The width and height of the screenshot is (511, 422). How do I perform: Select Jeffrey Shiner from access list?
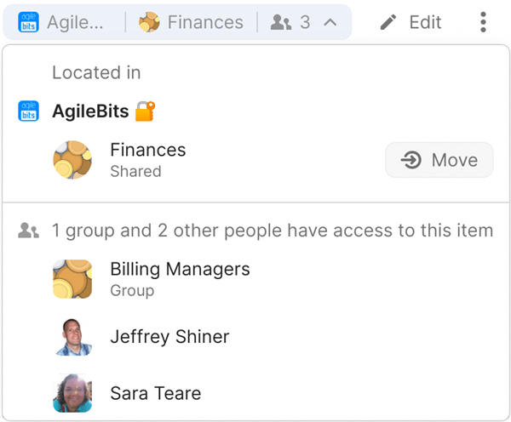tap(169, 337)
